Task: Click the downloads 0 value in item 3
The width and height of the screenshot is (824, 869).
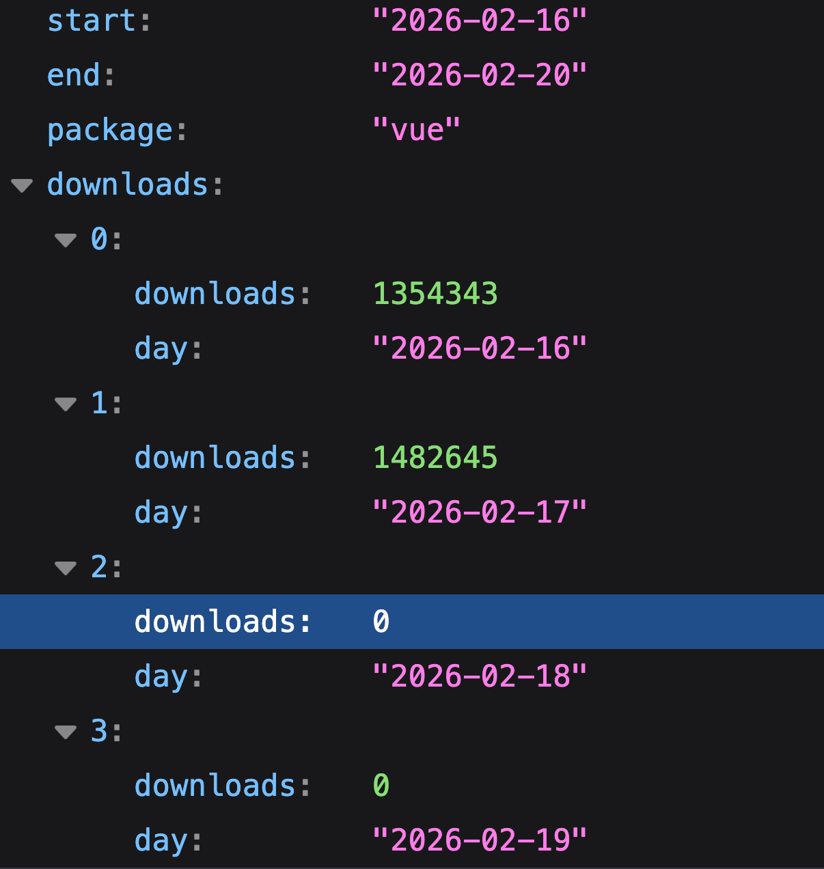Action: point(381,786)
